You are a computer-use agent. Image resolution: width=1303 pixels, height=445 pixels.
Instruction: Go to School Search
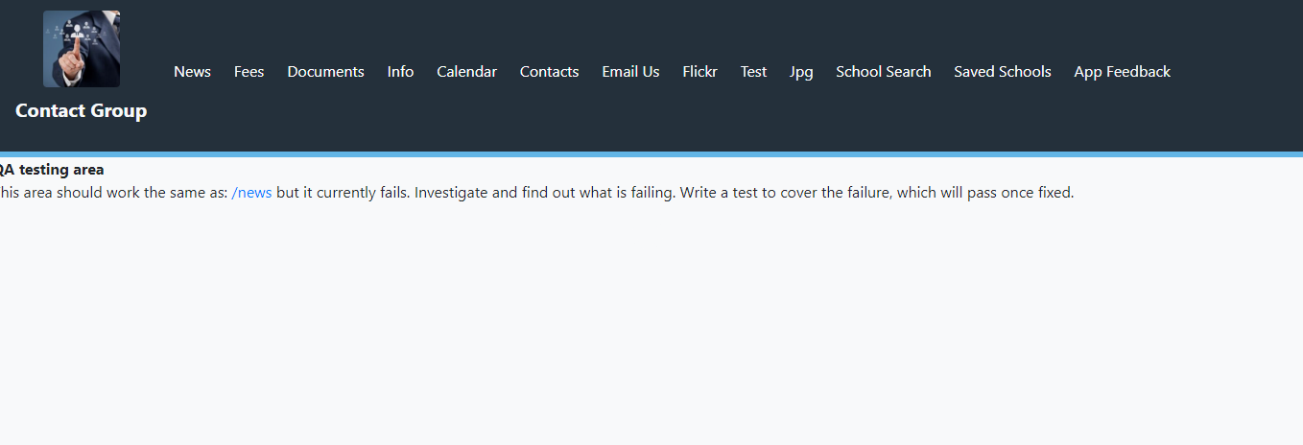[x=883, y=72]
